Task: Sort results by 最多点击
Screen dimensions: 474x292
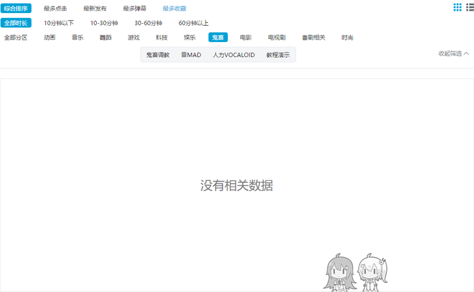Action: (55, 9)
